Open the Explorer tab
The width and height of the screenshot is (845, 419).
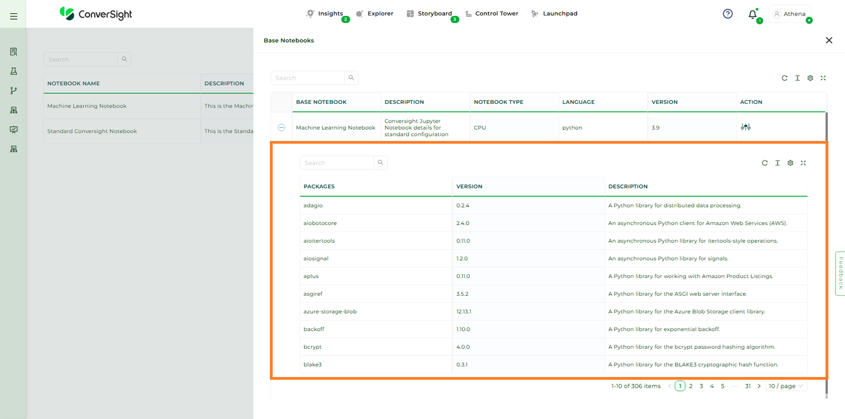[x=375, y=14]
